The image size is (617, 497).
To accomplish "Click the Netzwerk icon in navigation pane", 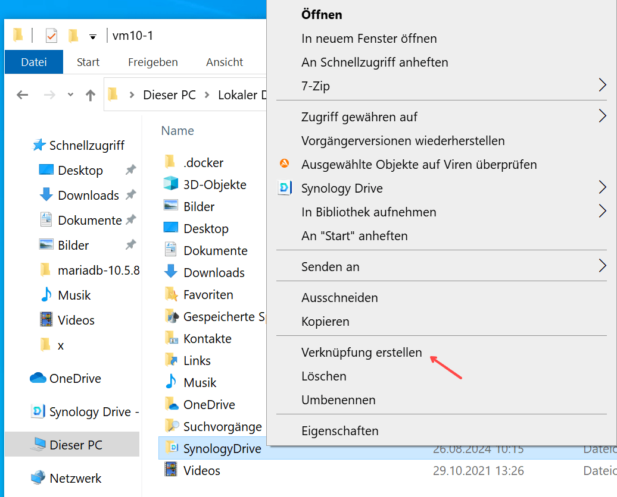I will [x=38, y=478].
